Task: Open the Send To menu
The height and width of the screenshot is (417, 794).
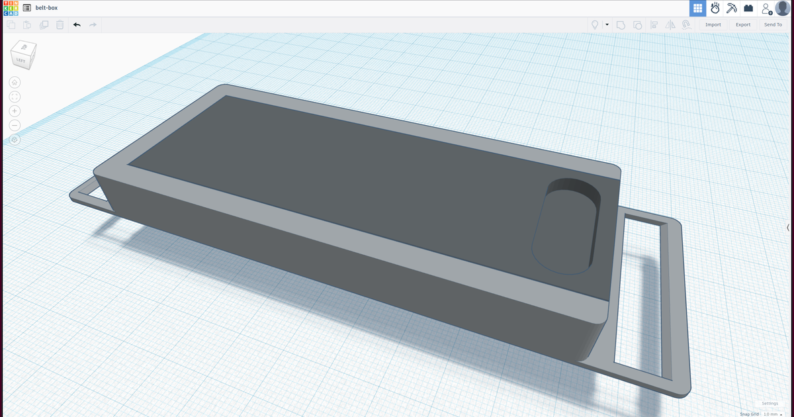Action: click(x=773, y=24)
